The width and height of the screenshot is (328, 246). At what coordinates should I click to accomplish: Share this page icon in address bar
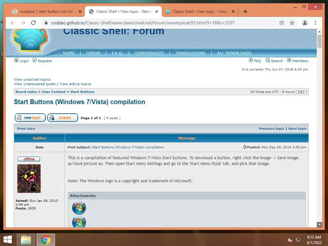click(282, 23)
